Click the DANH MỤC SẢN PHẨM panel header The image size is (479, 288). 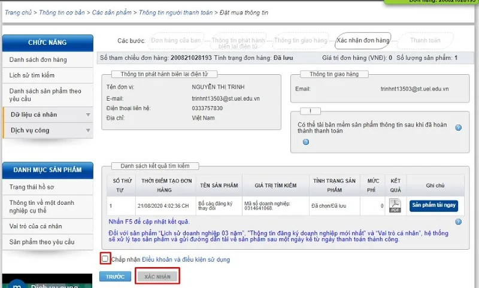(x=48, y=170)
